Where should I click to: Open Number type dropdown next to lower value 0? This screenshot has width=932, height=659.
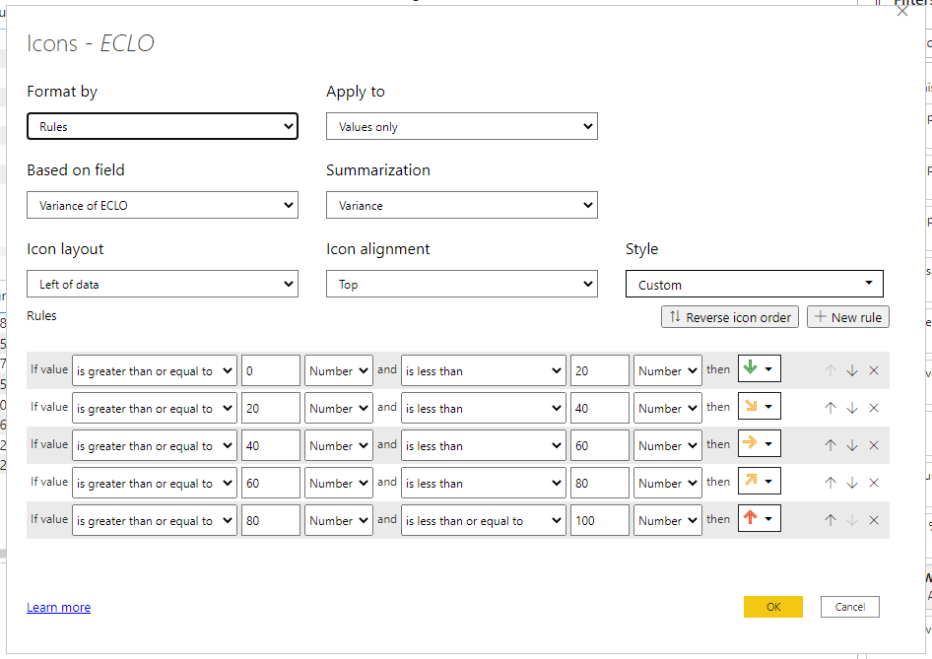click(339, 370)
